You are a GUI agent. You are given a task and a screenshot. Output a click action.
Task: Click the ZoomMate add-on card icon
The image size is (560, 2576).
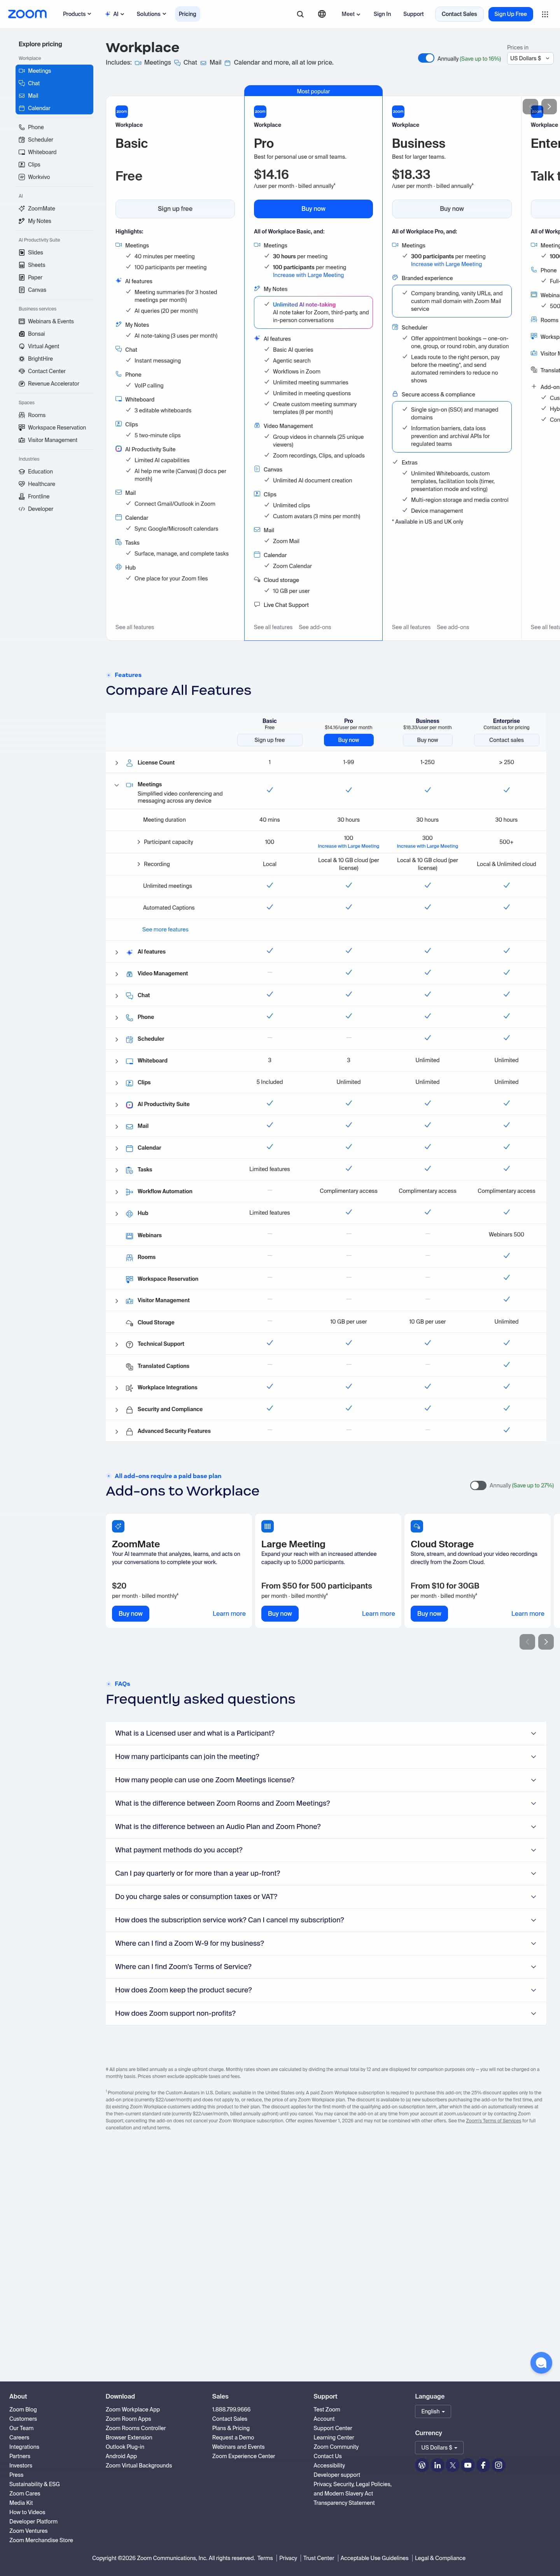118,1526
